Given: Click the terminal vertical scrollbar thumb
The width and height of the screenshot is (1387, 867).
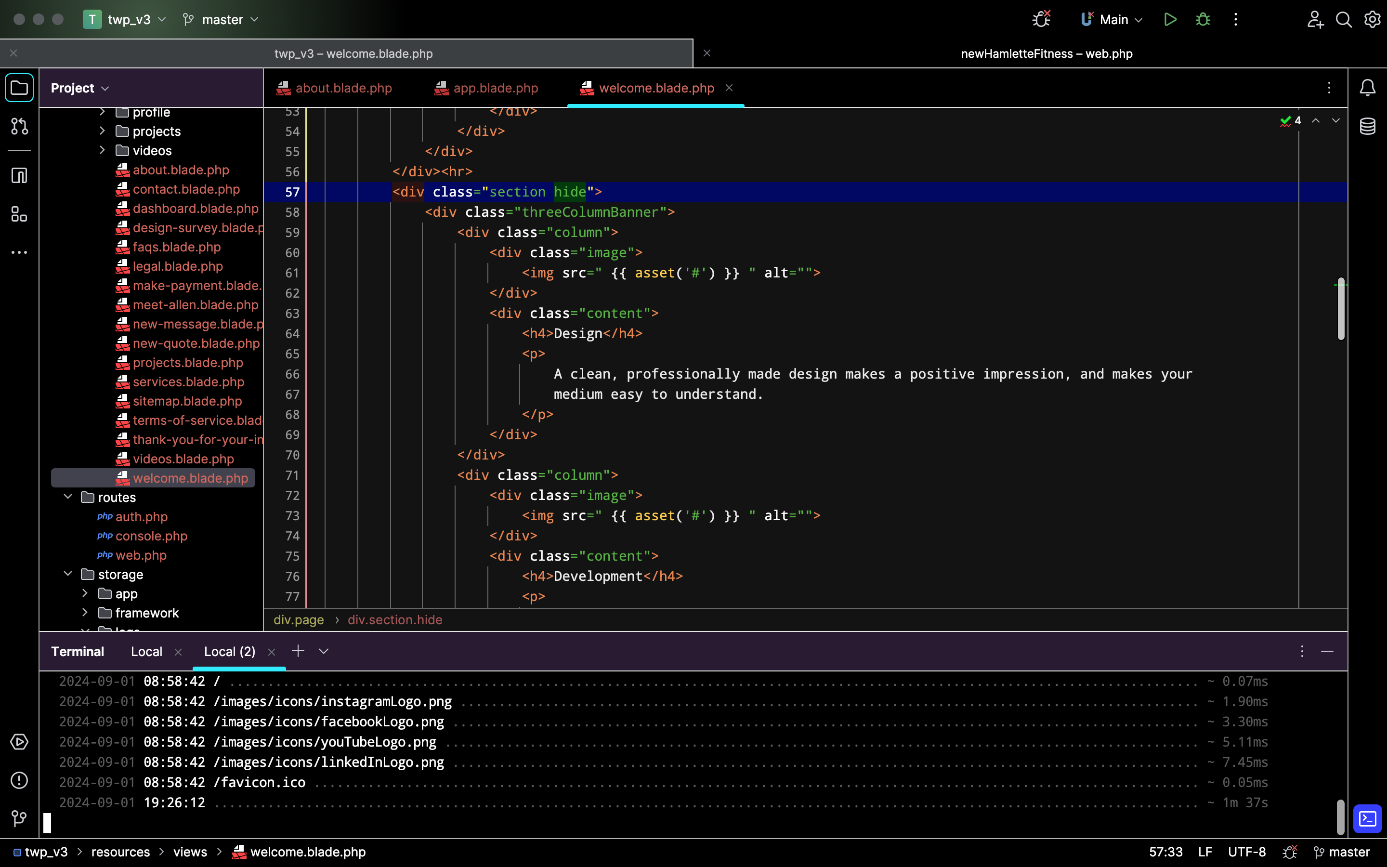Looking at the screenshot, I should pos(1341,816).
